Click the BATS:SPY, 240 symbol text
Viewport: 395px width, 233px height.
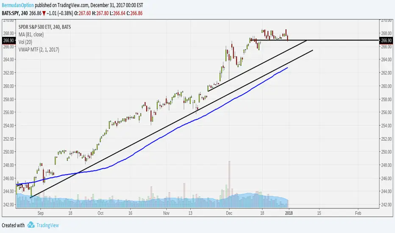(14, 13)
